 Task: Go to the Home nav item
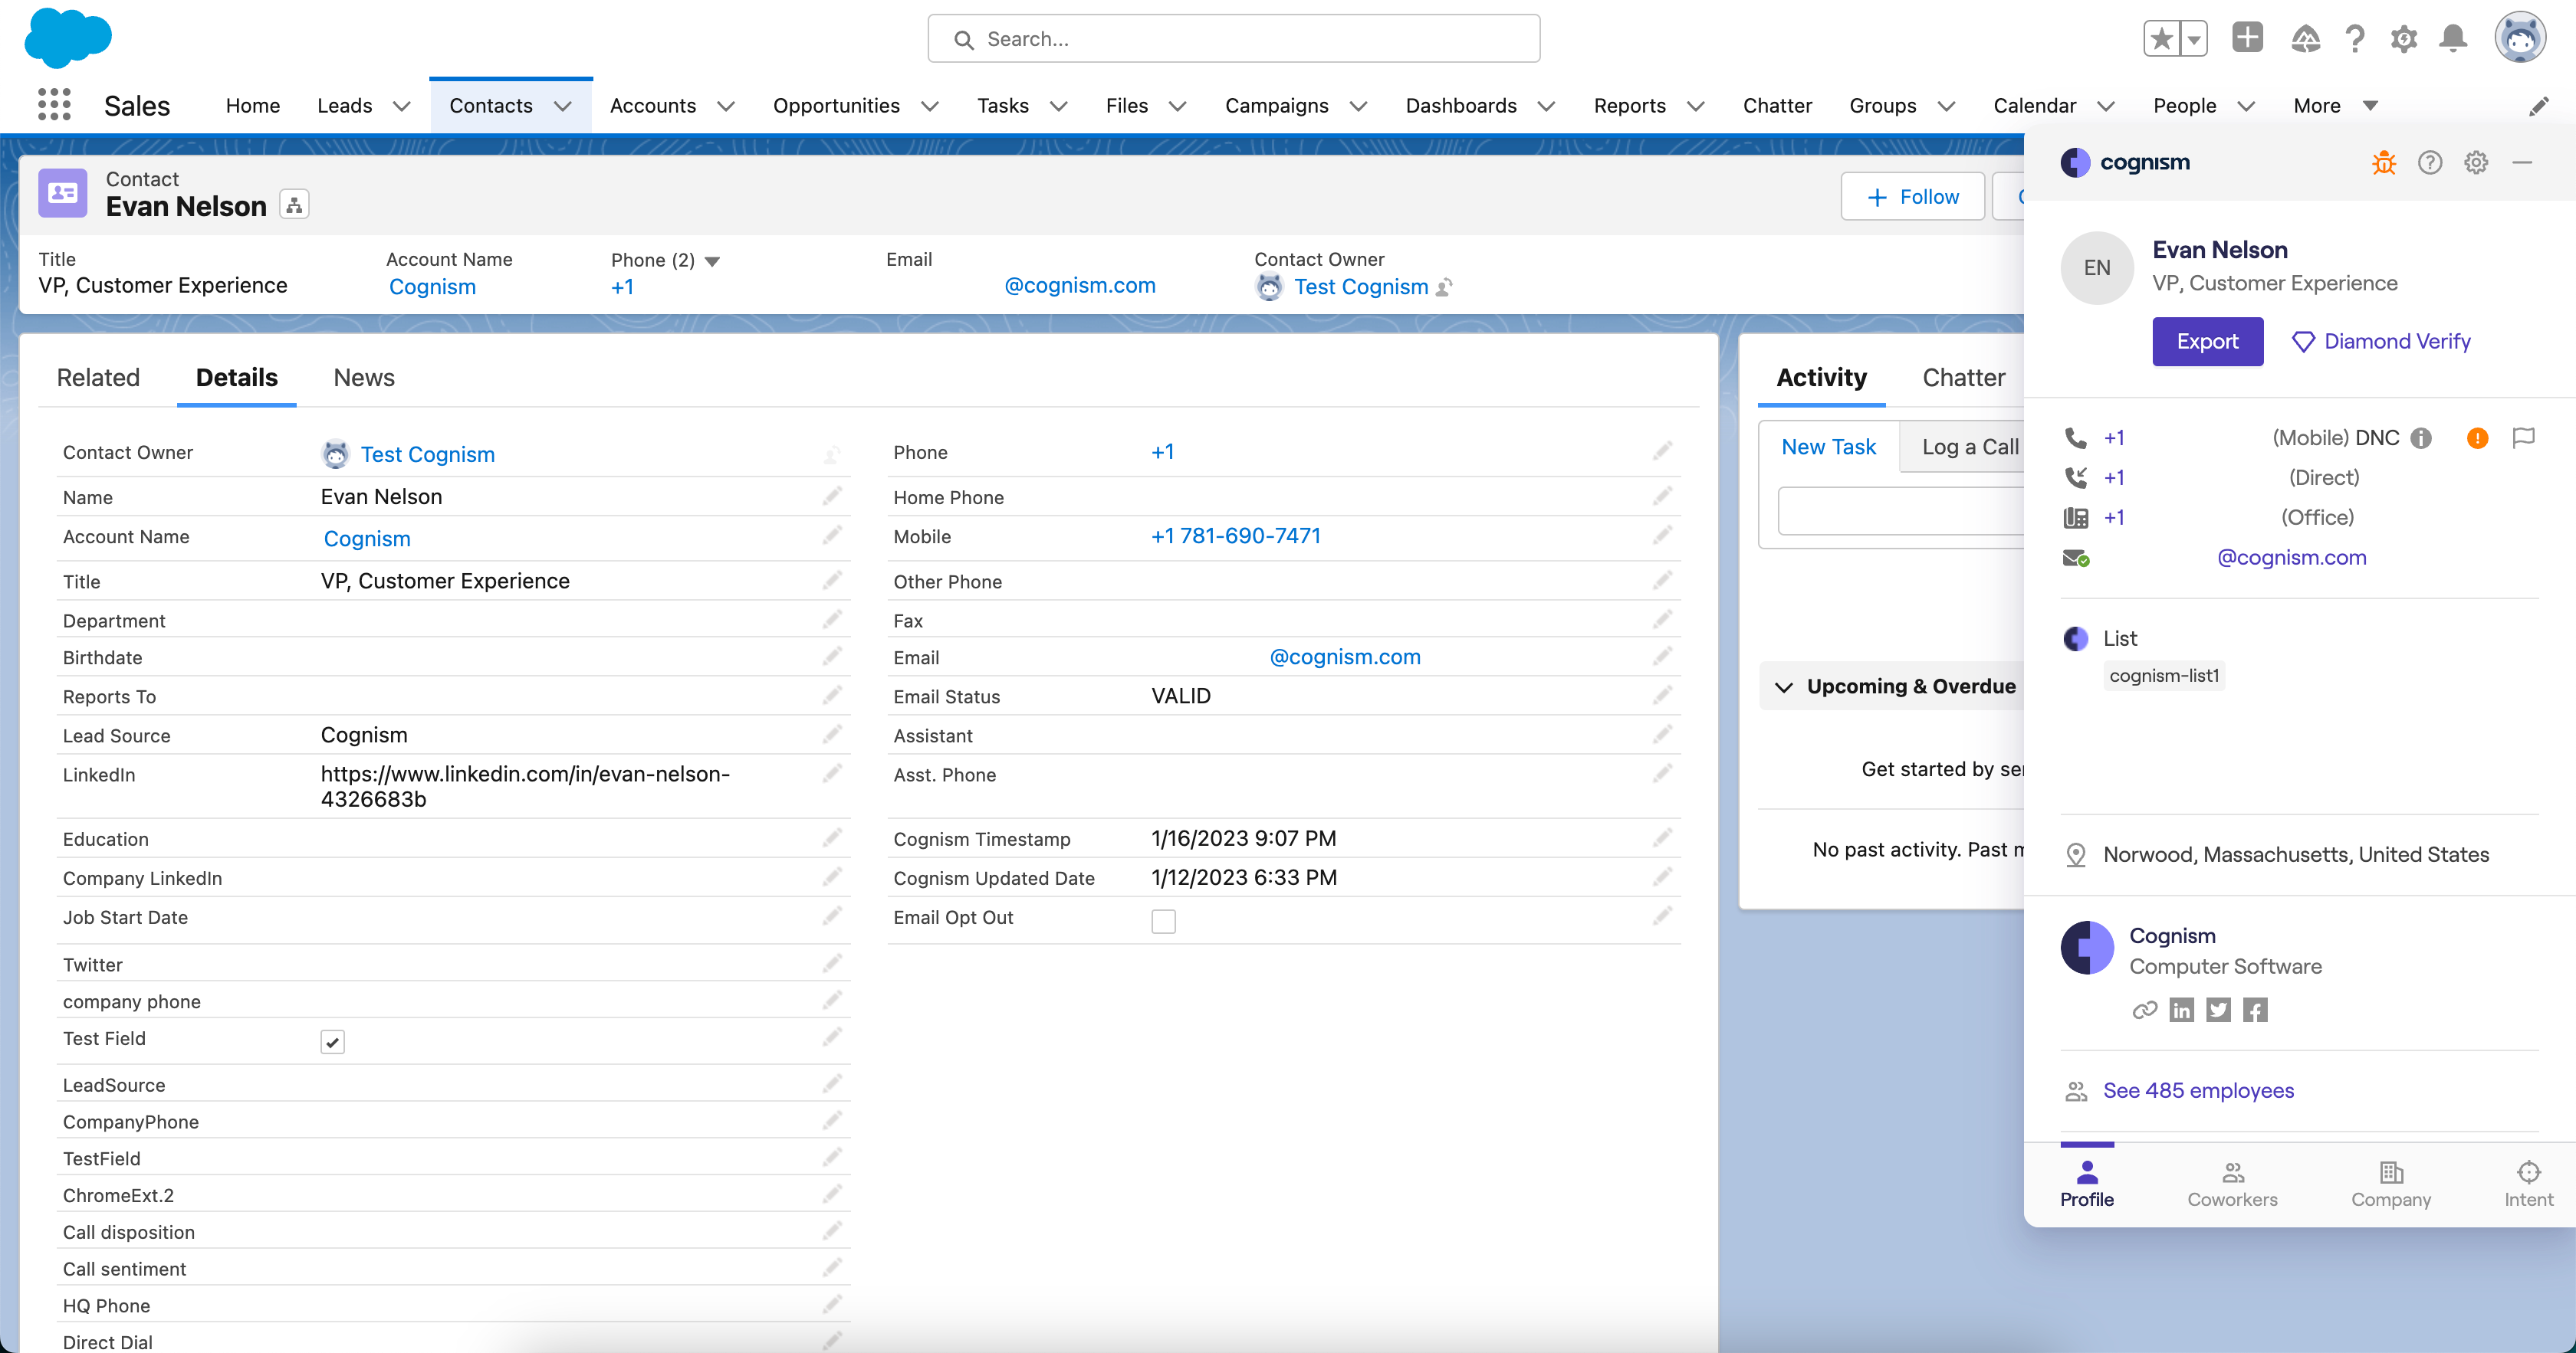pyautogui.click(x=253, y=106)
